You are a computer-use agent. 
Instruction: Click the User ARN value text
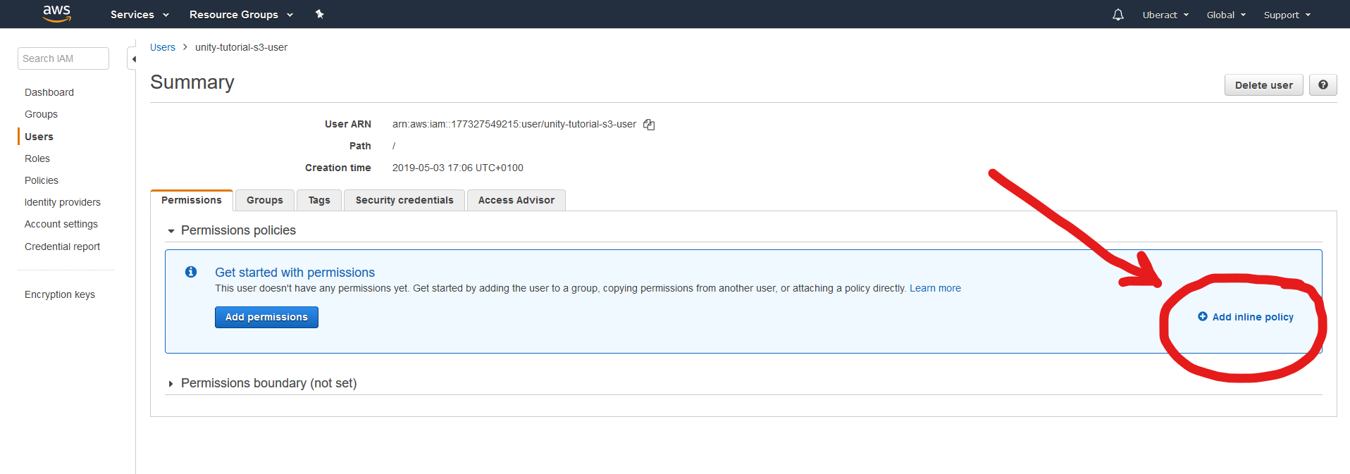click(514, 124)
